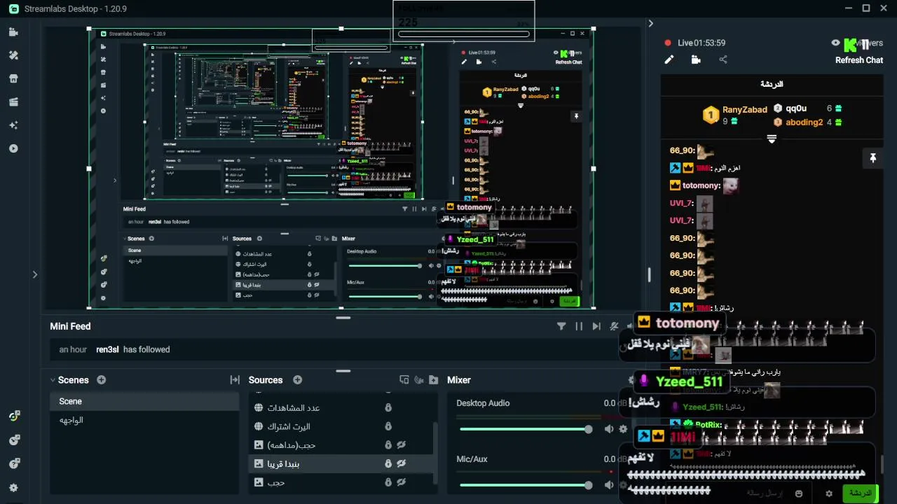Image resolution: width=897 pixels, height=504 pixels.
Task: Click the eye icon beside viewers count
Action: pos(835,43)
